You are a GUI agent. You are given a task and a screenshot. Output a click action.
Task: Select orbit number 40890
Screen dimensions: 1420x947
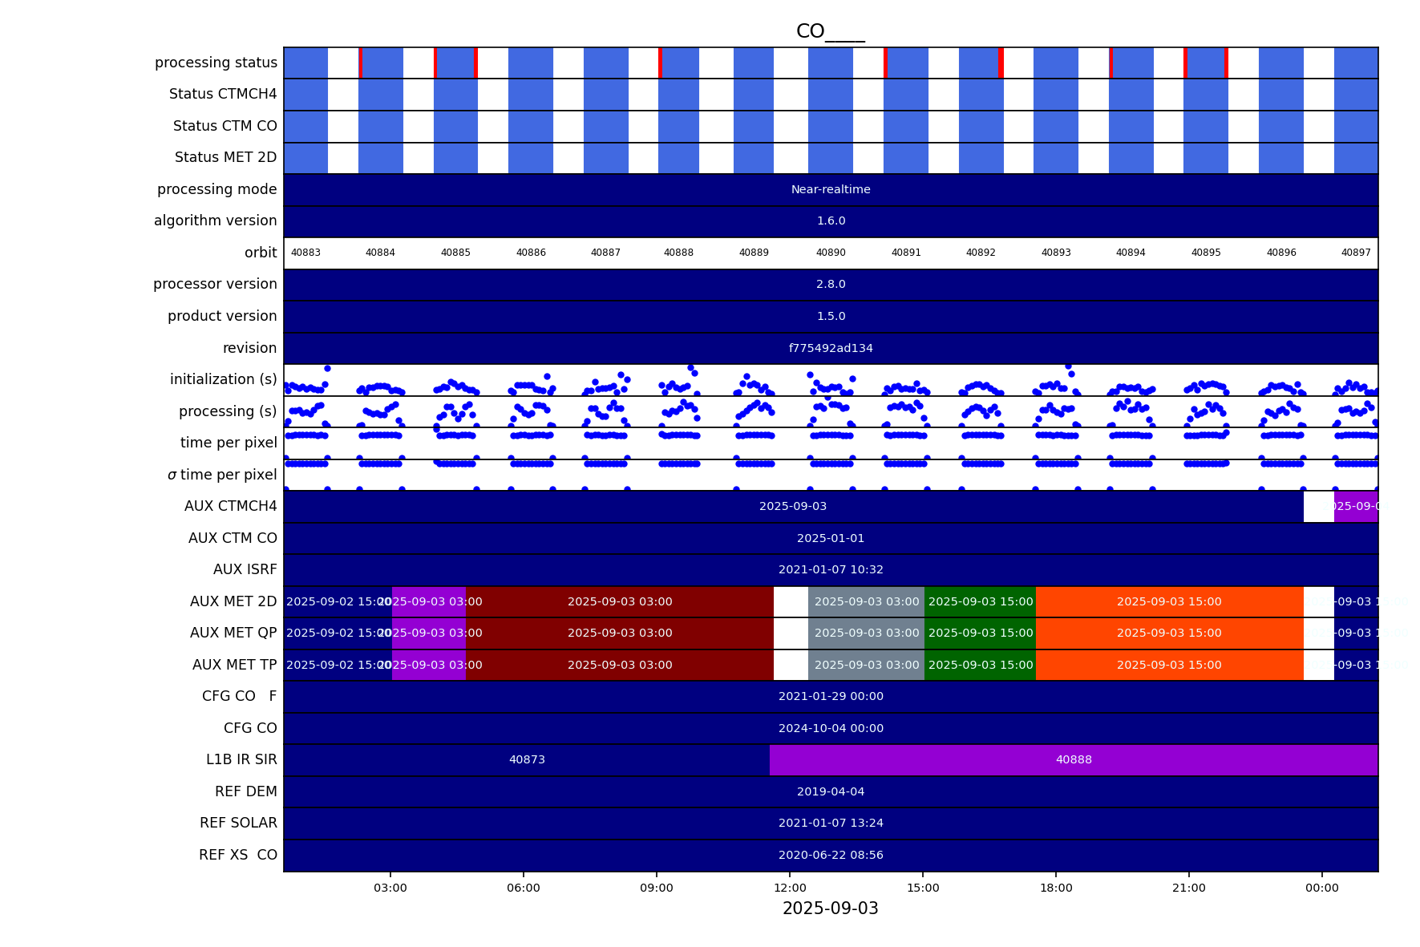point(831,253)
